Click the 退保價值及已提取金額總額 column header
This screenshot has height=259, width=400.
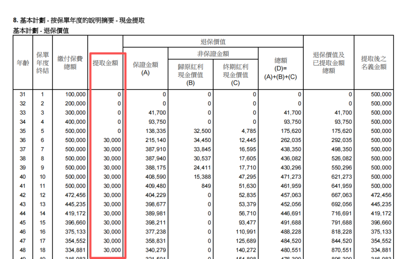click(x=329, y=63)
